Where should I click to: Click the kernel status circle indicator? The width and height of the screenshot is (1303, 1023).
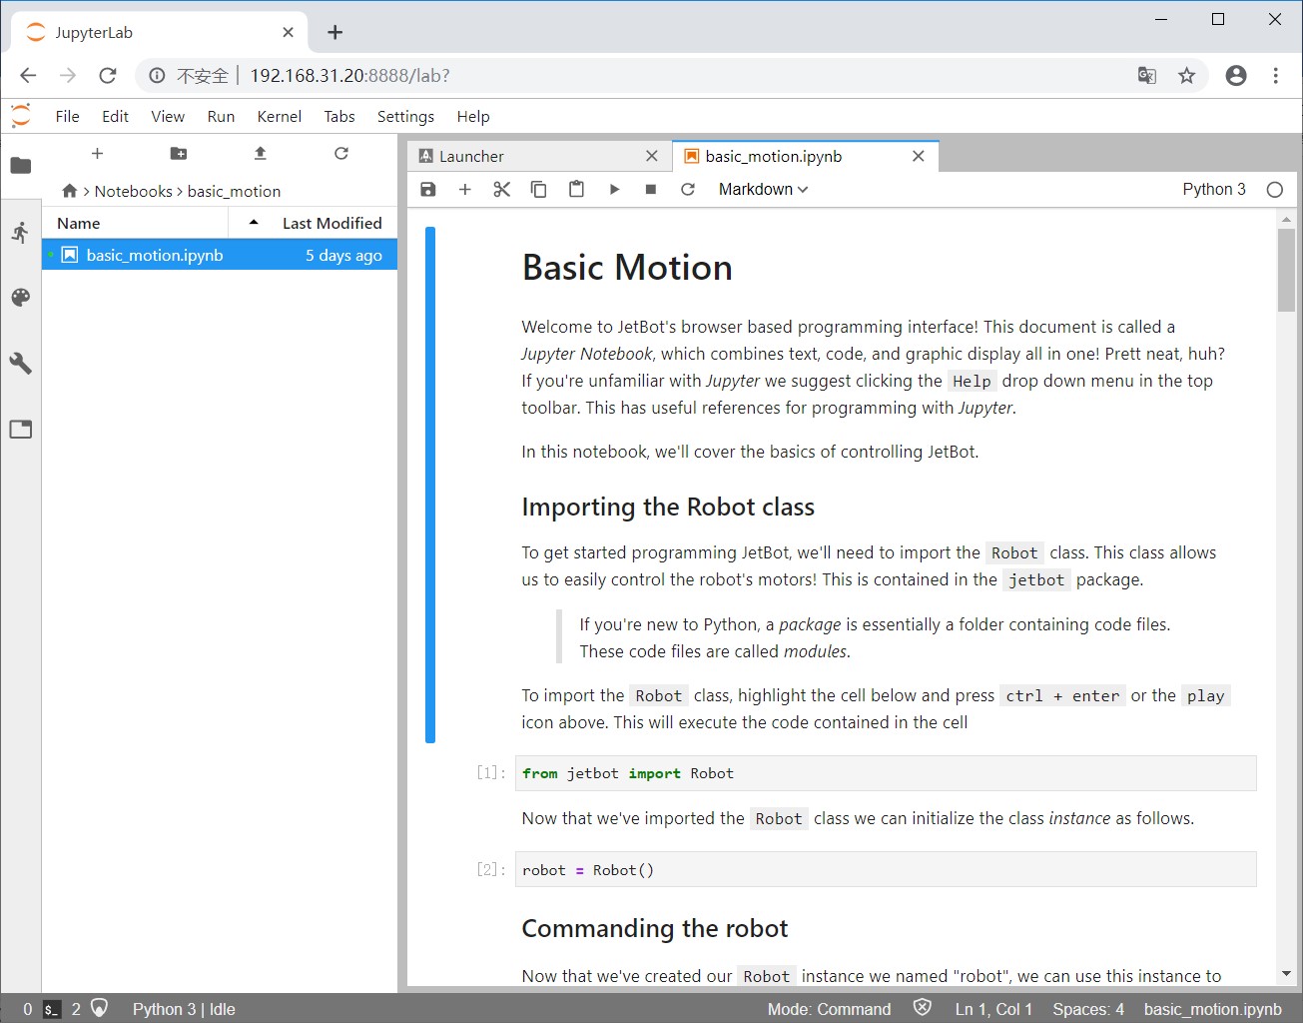coord(1275,190)
